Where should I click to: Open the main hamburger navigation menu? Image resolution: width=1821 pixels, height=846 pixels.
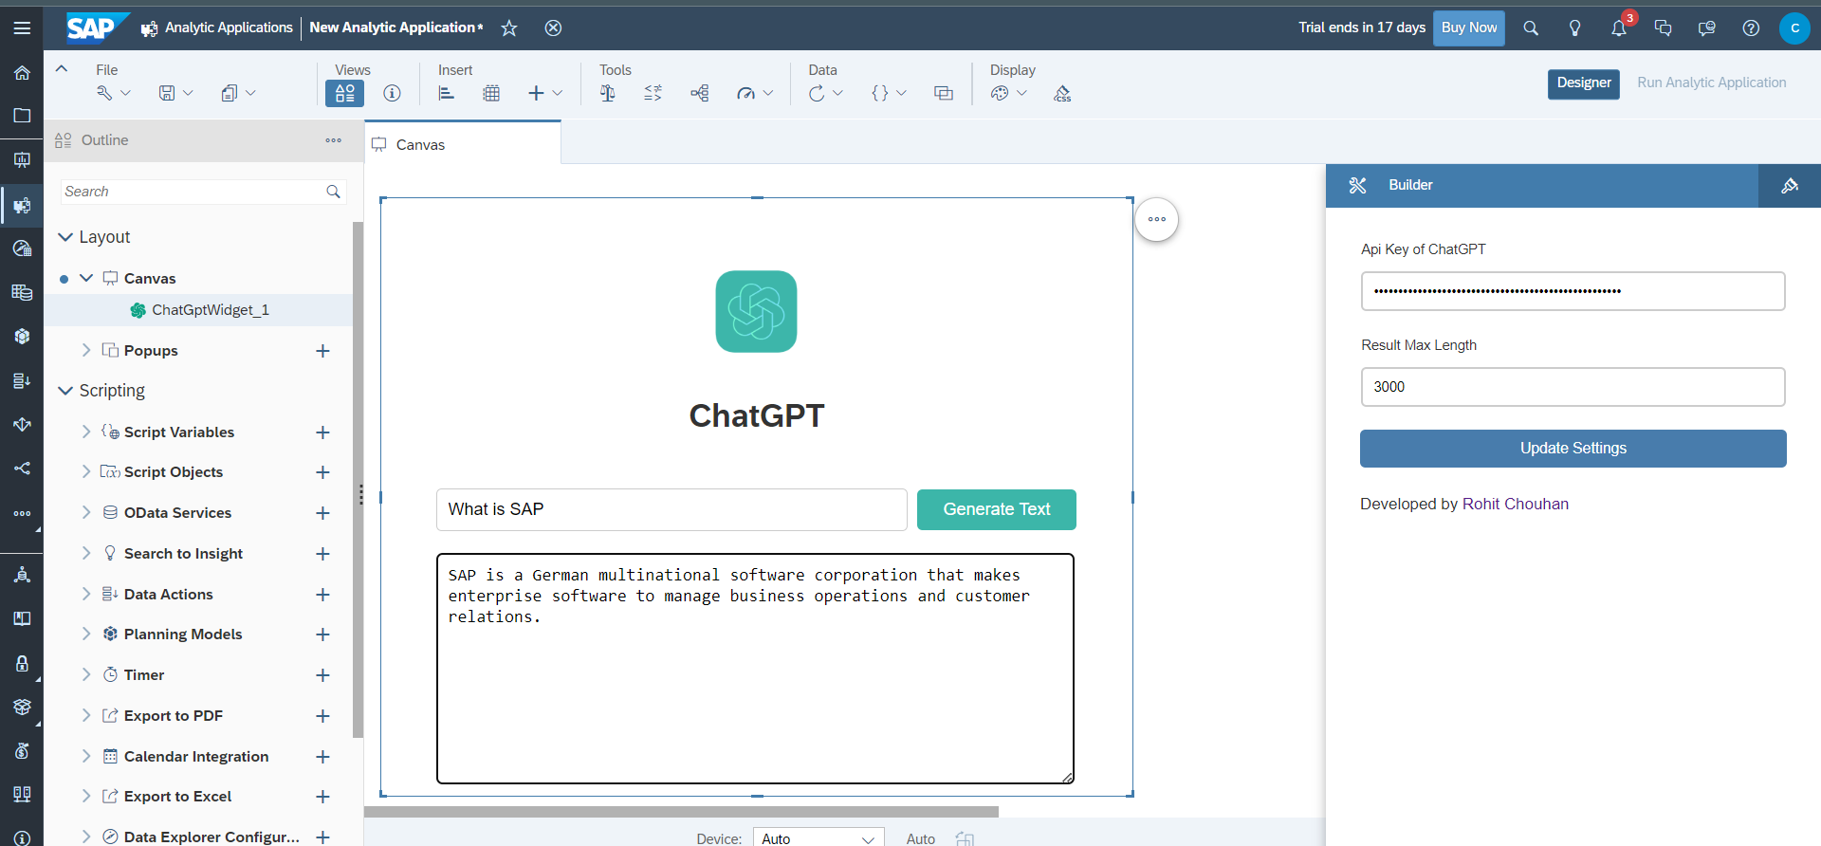pos(22,28)
